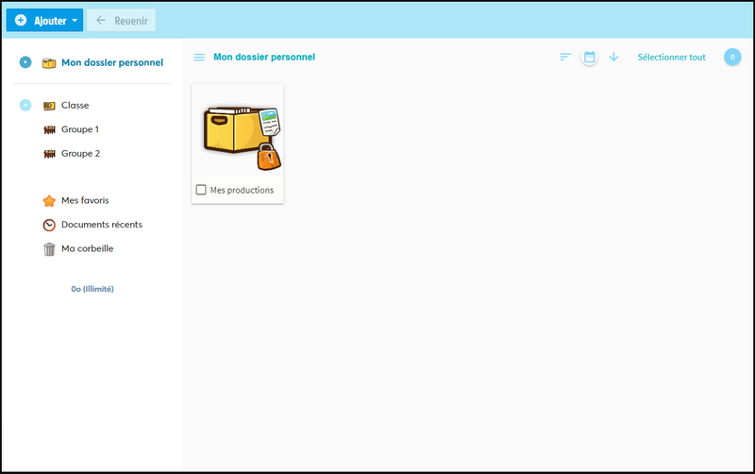Image resolution: width=755 pixels, height=474 pixels.
Task: Tick the Mes productions checkbox
Action: pyautogui.click(x=201, y=190)
